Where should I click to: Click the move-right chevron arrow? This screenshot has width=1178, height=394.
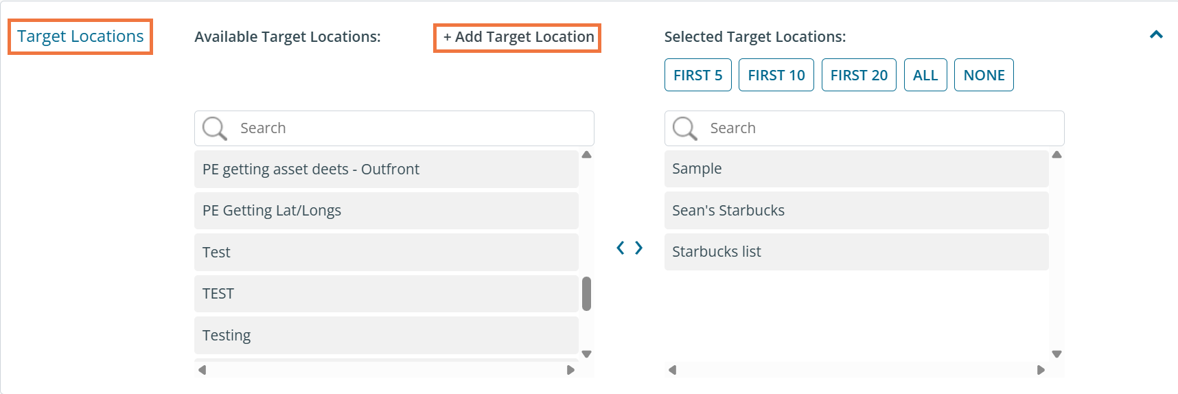[x=639, y=248]
